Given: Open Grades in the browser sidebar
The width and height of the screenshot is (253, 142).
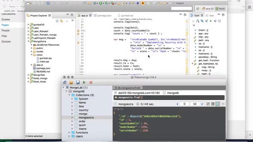Looking at the screenshot, I should (6, 19).
